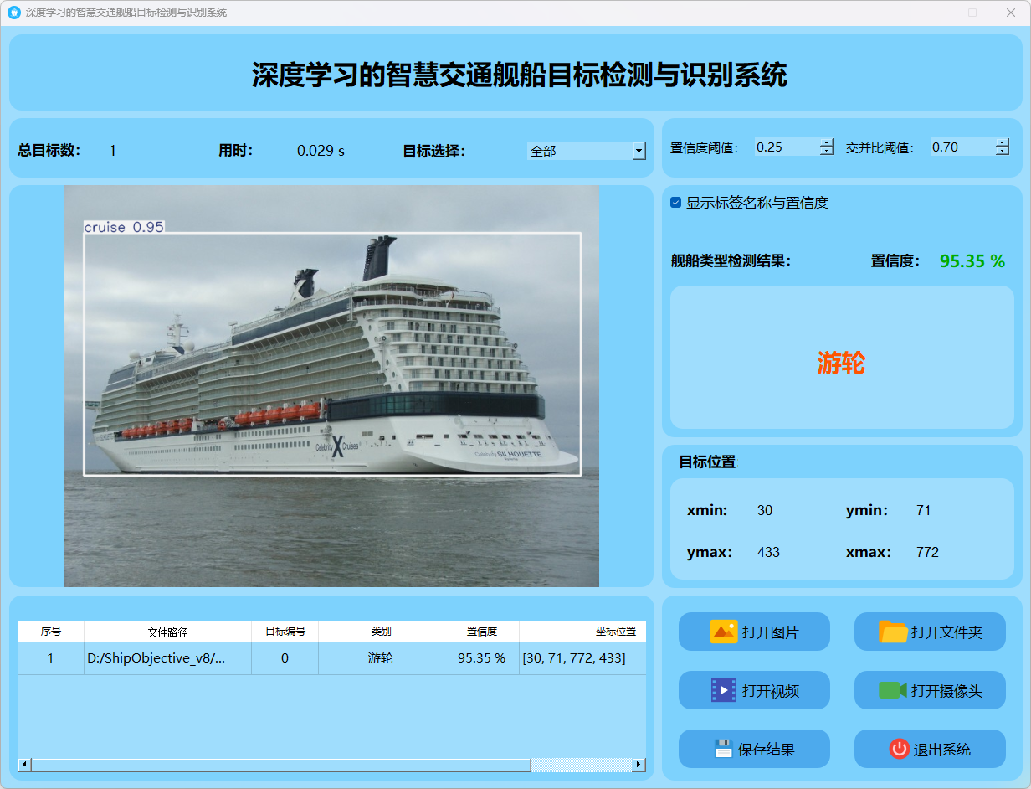This screenshot has width=1031, height=789.
Task: Click the confidence column header in table
Action: [x=481, y=632]
